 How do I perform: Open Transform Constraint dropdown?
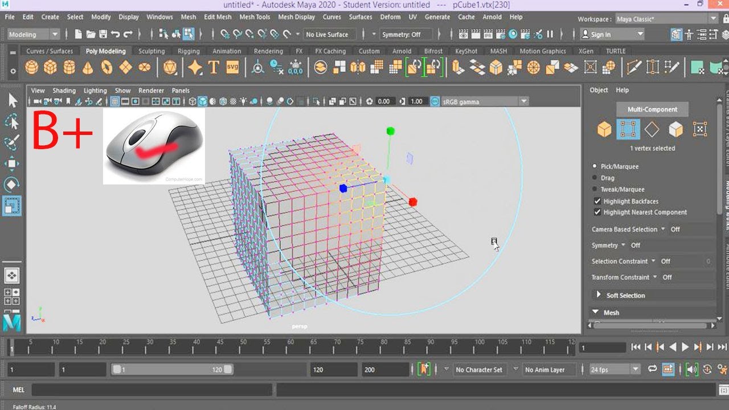tap(654, 277)
